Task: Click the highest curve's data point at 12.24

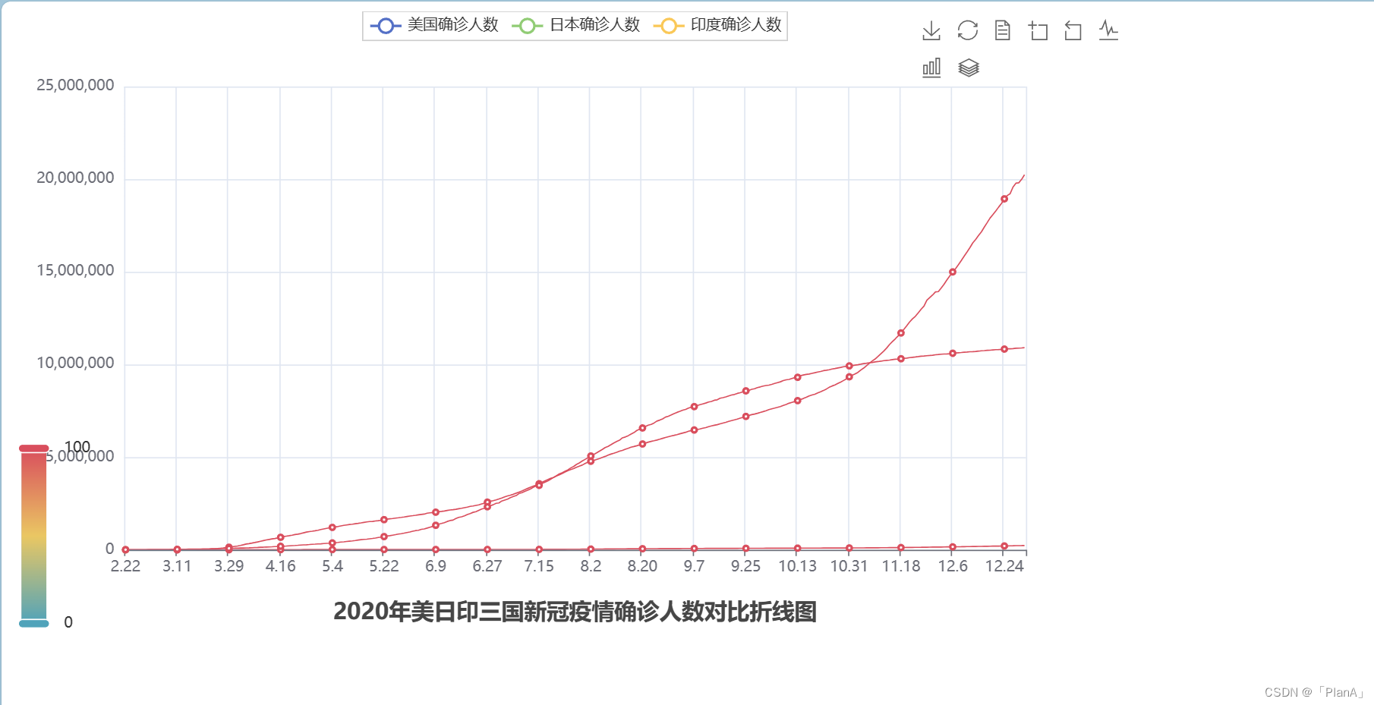Action: [x=1004, y=199]
